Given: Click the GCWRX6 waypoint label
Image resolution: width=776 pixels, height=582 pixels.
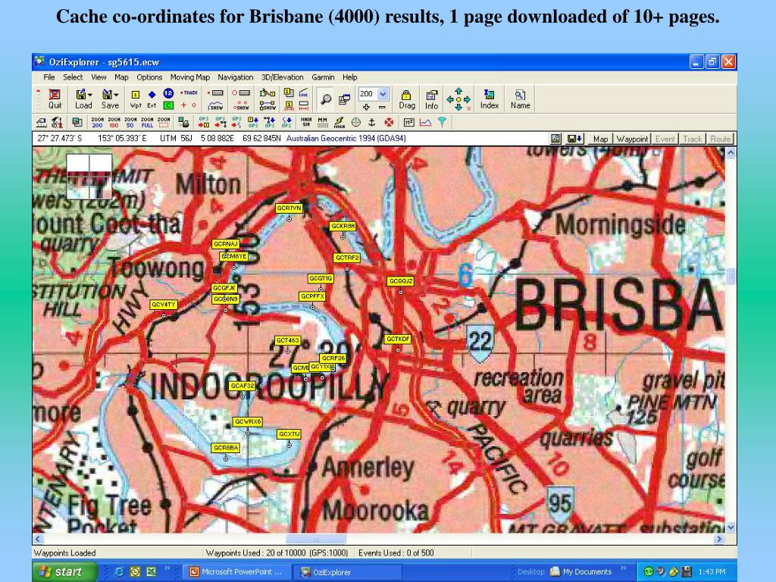Looking at the screenshot, I should click(x=248, y=421).
